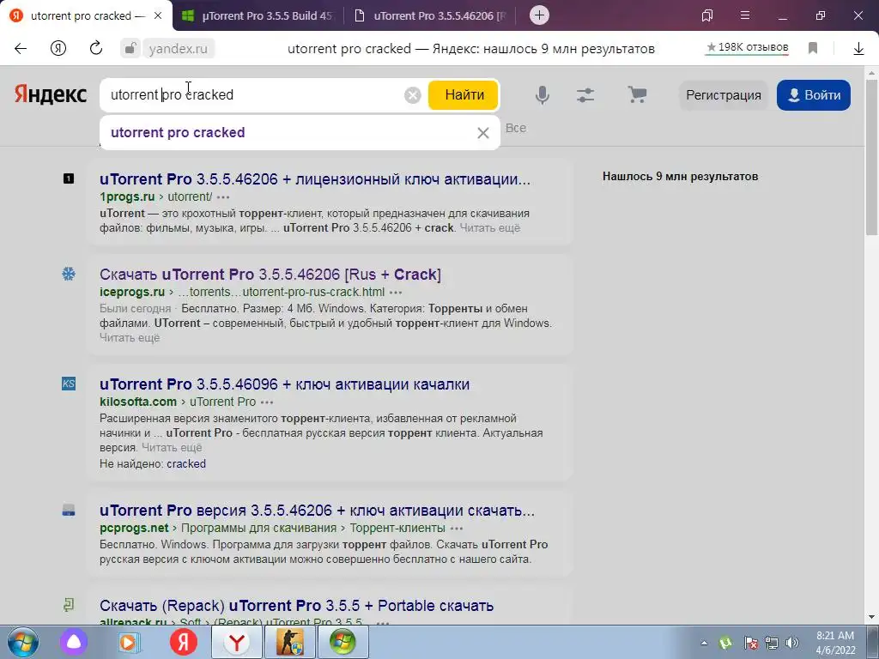Open the 198K отзывов reviews badge
The image size is (879, 659).
point(747,48)
